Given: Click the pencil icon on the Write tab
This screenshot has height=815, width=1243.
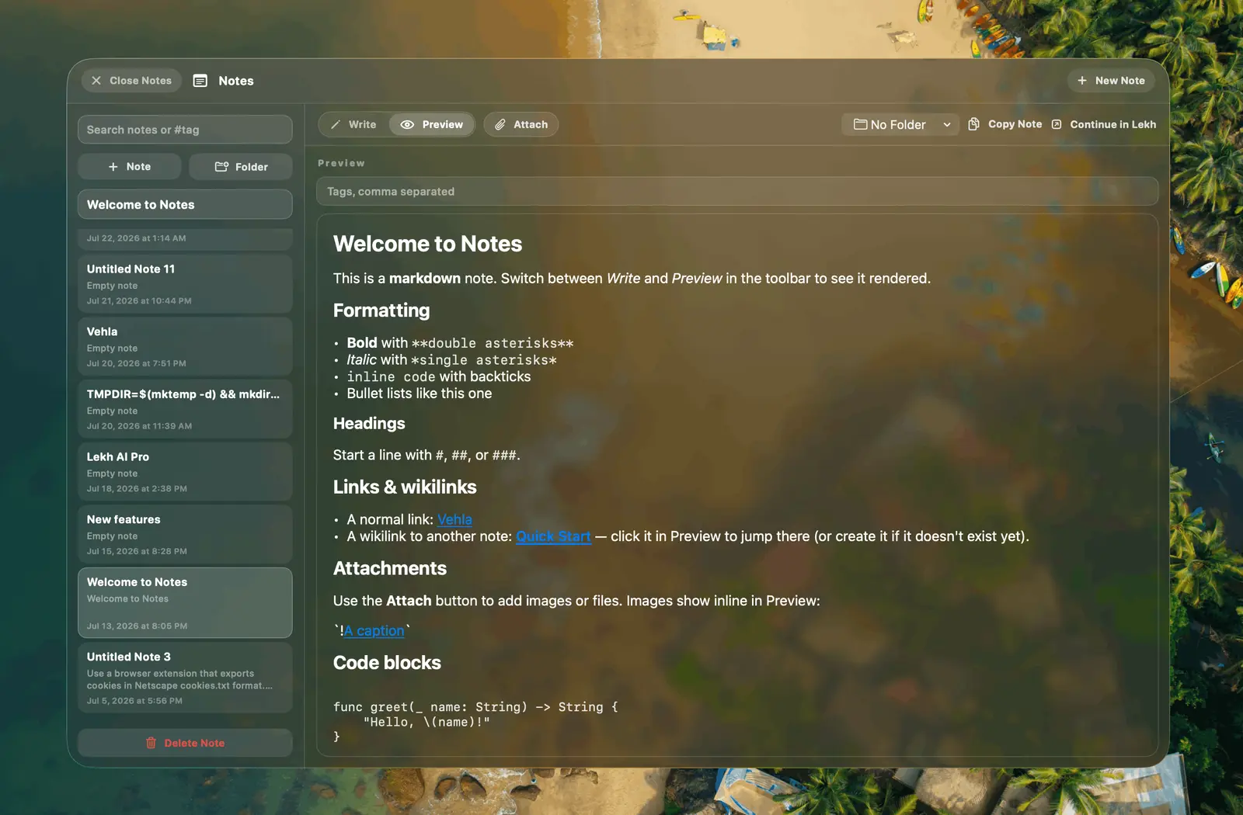Looking at the screenshot, I should (x=336, y=124).
